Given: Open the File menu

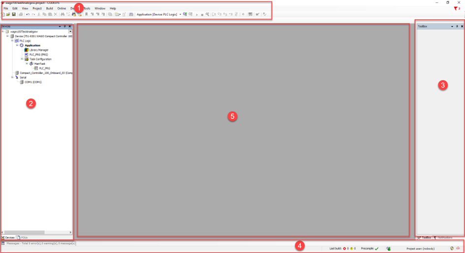Looking at the screenshot, I should click(x=5, y=8).
